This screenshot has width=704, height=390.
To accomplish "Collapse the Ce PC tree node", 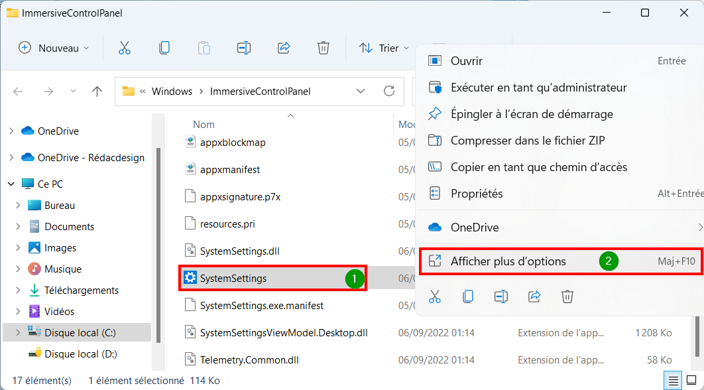I will coord(12,184).
